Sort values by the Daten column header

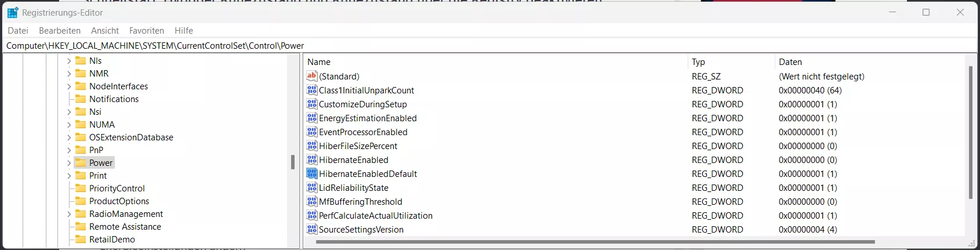coord(869,61)
